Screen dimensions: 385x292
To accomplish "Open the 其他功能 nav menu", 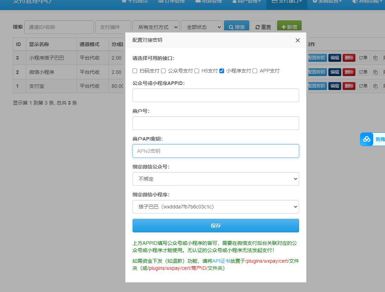I will pos(367,1).
